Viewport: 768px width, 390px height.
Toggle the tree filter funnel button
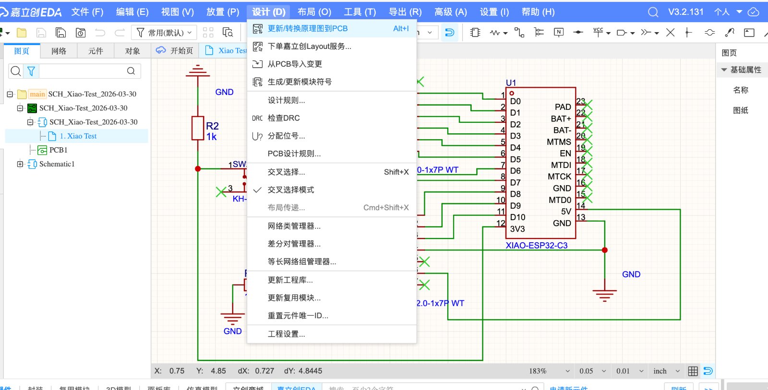pyautogui.click(x=31, y=71)
